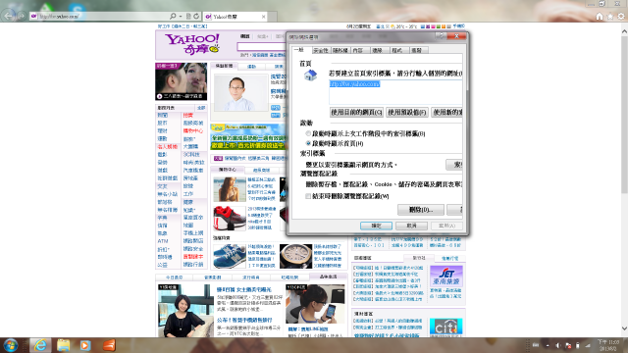Screen dimensions: 628x353
Task: Check delete browsing history on exit box
Action: pyautogui.click(x=308, y=196)
